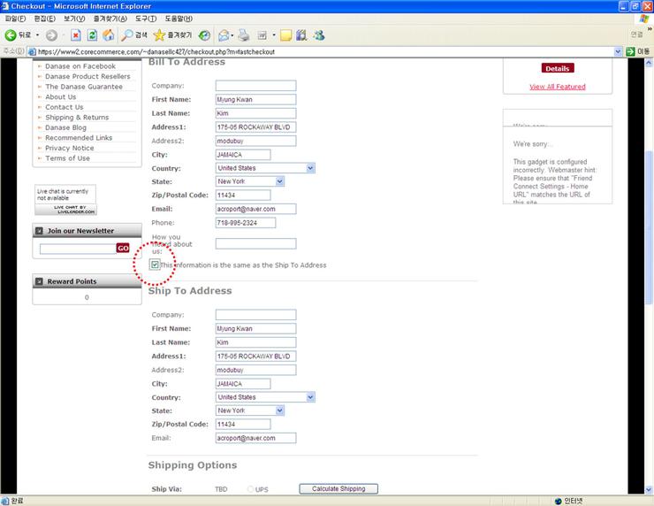654x506 pixels.
Task: Click the How you heard about us field
Action: 255,244
